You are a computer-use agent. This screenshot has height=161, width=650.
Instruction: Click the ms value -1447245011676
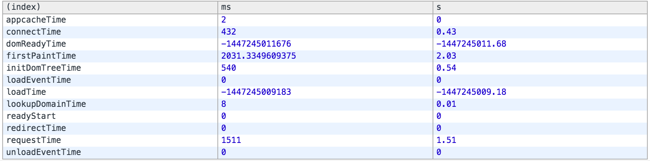coord(256,44)
